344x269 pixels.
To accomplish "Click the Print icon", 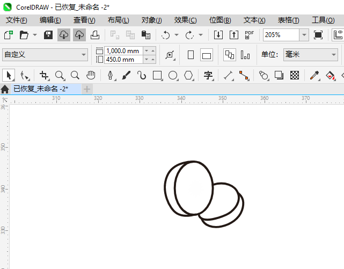I will tap(95, 35).
